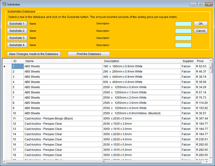Click the Cancel button
The height and width of the screenshot is (166, 215).
tap(200, 31)
